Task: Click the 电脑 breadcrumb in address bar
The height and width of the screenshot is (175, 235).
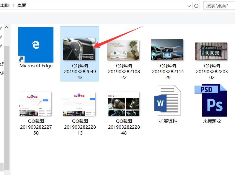Action: [x=4, y=6]
